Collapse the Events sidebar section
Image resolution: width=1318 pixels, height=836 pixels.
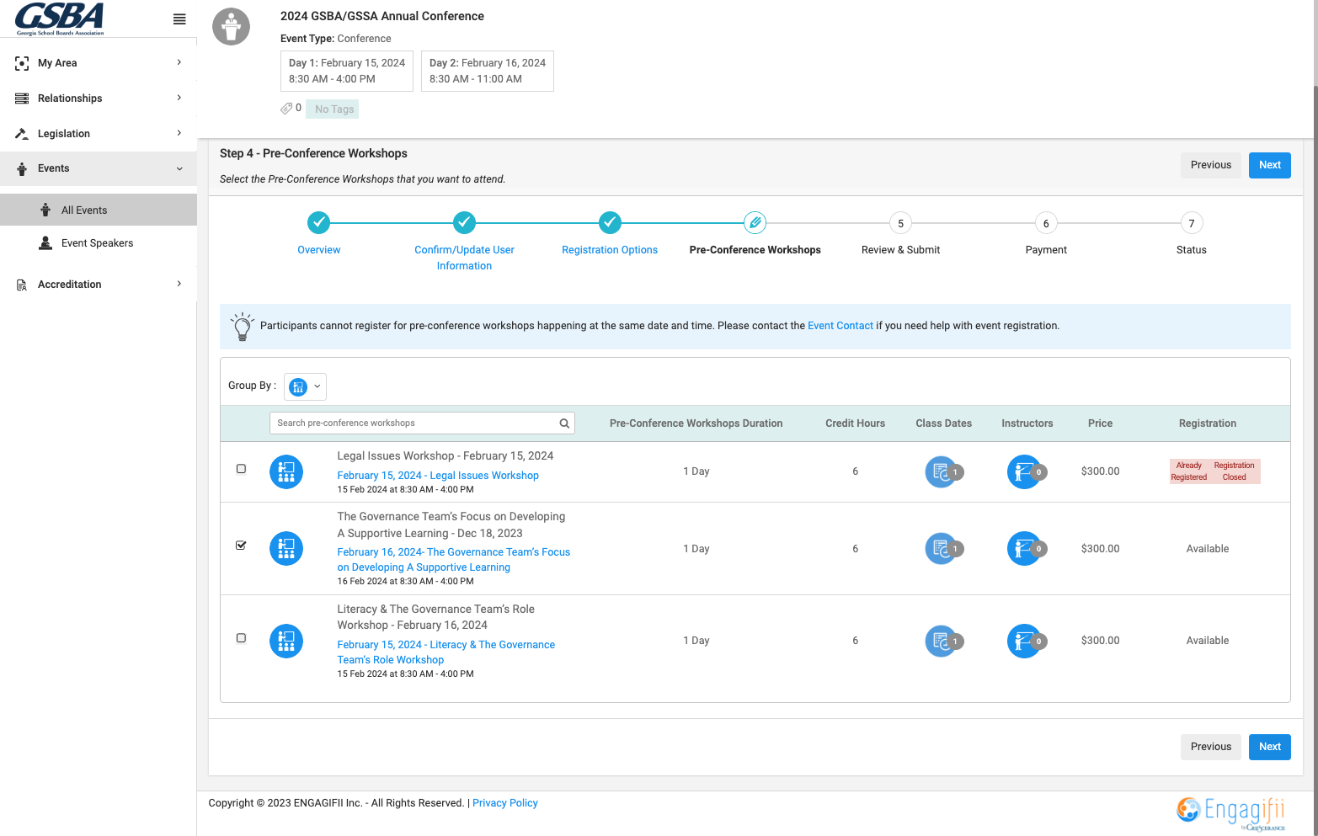tap(99, 168)
